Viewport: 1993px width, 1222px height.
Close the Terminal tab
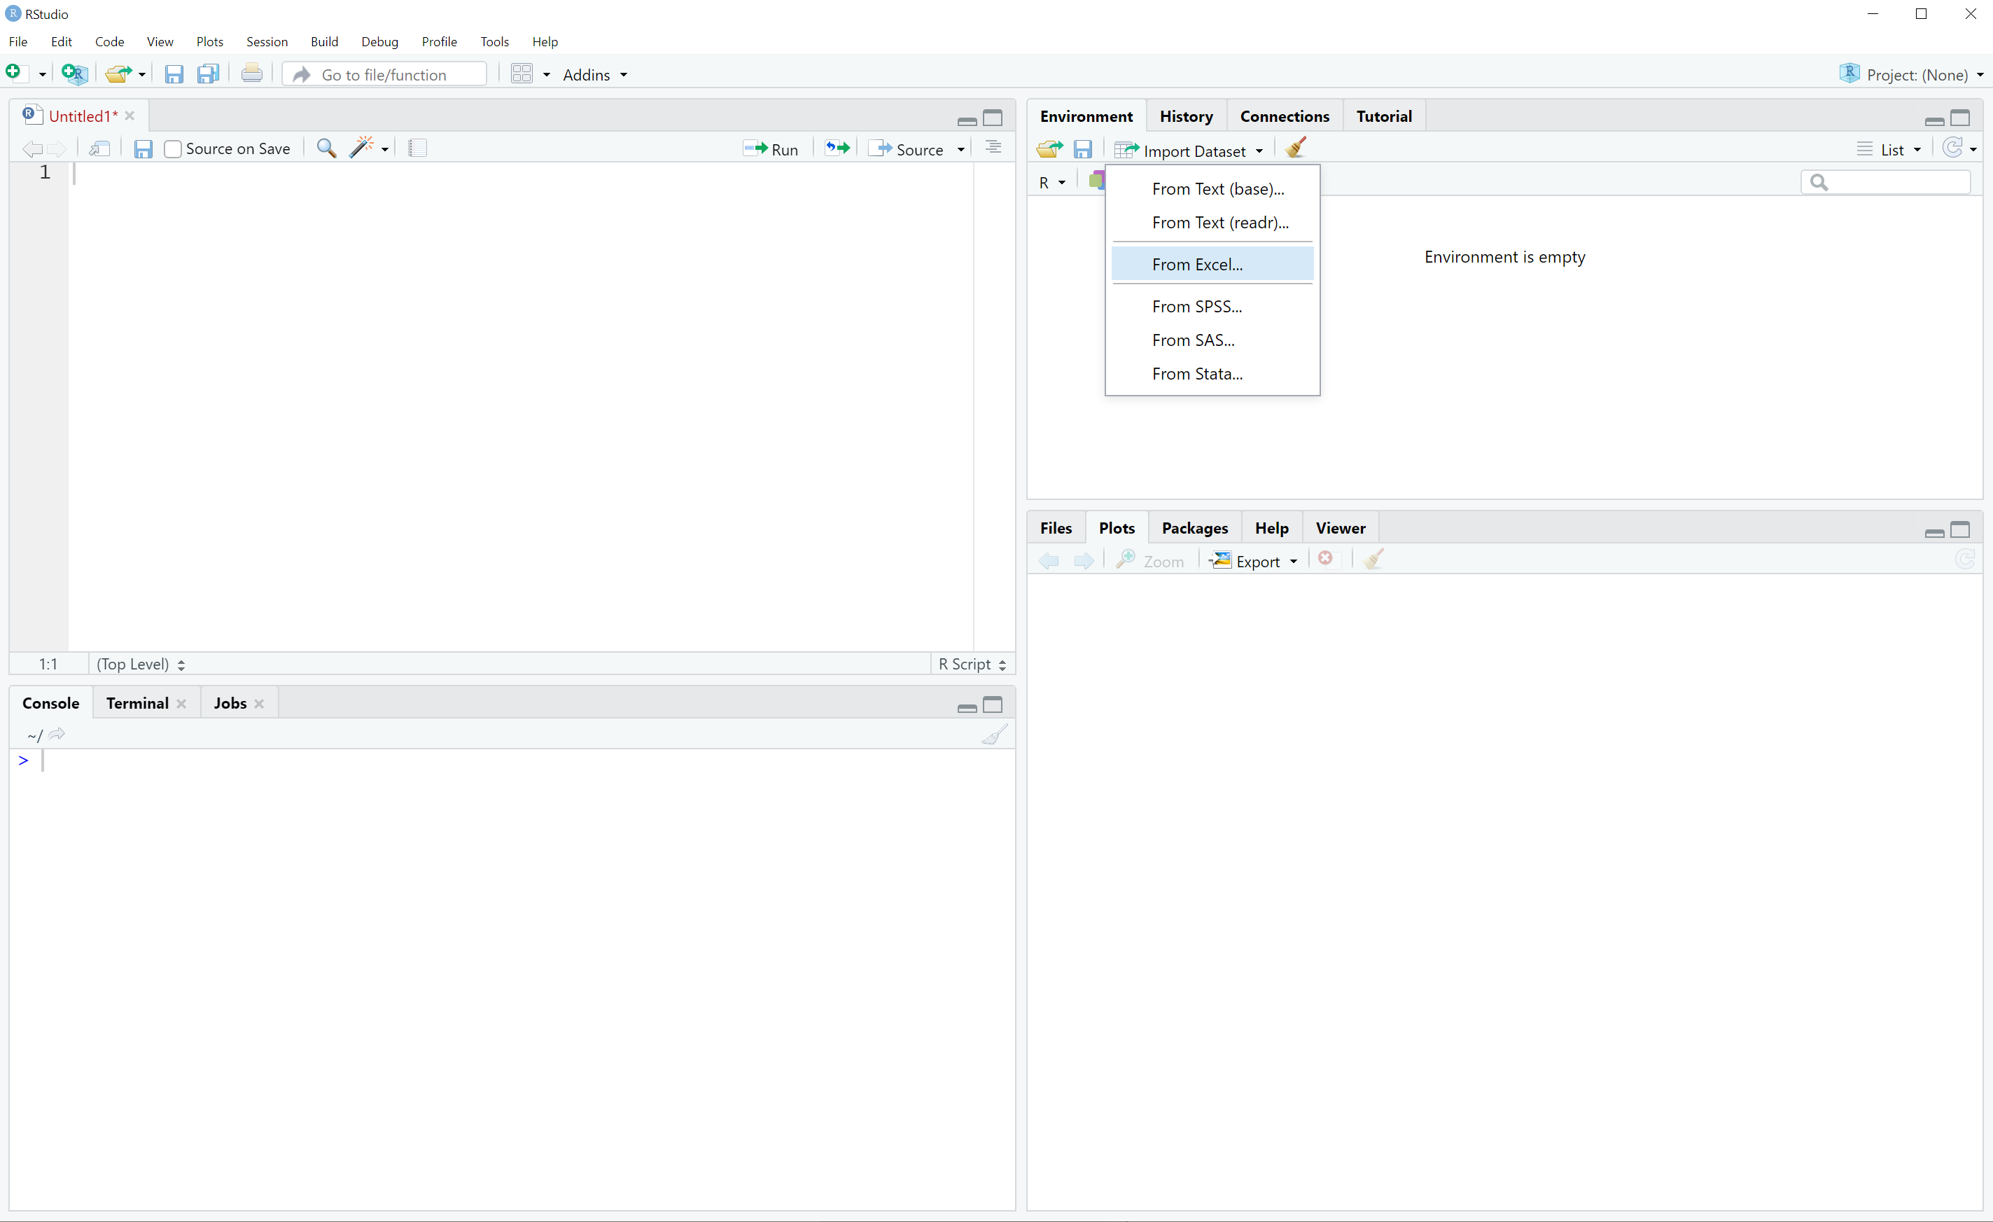click(181, 703)
